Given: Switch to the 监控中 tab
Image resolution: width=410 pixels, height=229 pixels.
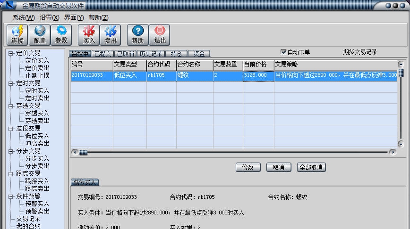Looking at the screenshot, I should tap(80, 54).
